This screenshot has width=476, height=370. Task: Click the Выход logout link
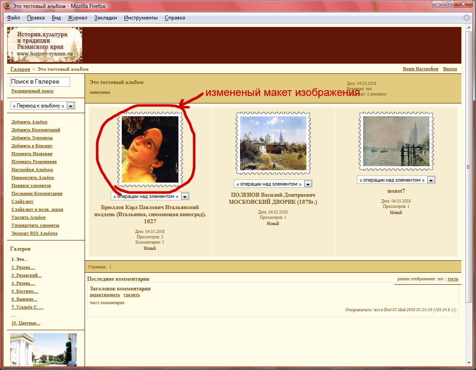click(x=450, y=69)
